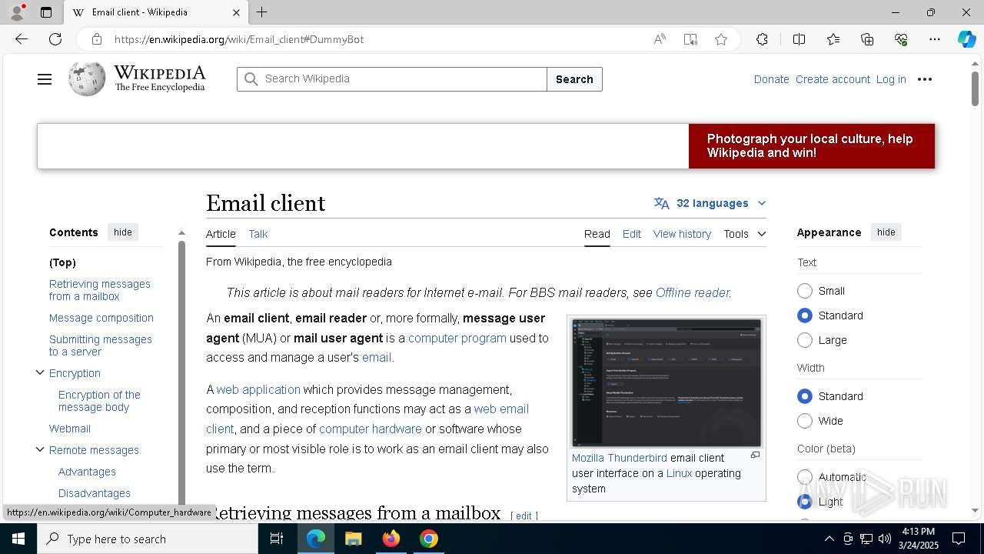Close the Email client Wikipedia tab
The image size is (984, 554).
click(236, 12)
